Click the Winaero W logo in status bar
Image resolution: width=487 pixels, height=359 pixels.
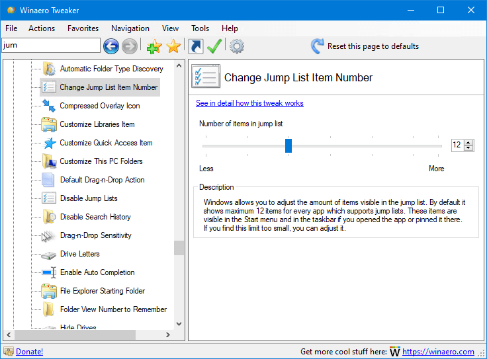click(395, 352)
